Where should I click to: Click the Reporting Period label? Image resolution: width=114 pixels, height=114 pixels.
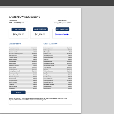tap(62, 20)
